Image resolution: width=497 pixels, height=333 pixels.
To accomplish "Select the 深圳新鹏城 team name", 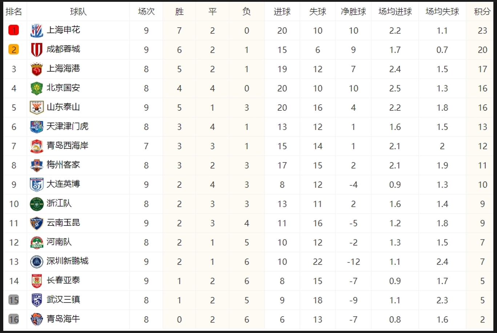I will [x=68, y=261].
